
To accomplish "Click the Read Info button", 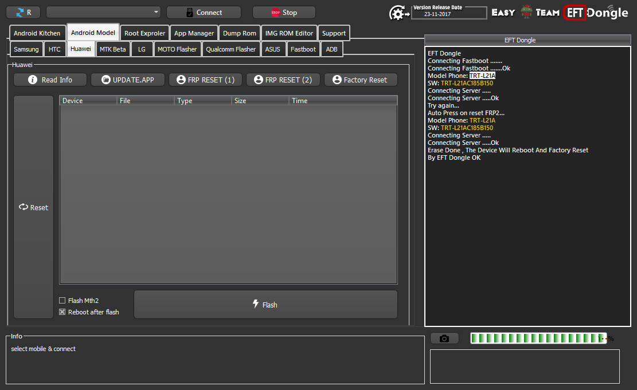I will point(50,80).
